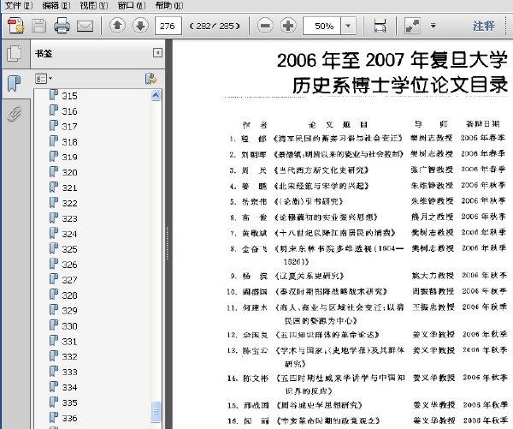Image resolution: width=513 pixels, height=429 pixels.
Task: Open the zoom level dropdown arrow
Action: 348,26
